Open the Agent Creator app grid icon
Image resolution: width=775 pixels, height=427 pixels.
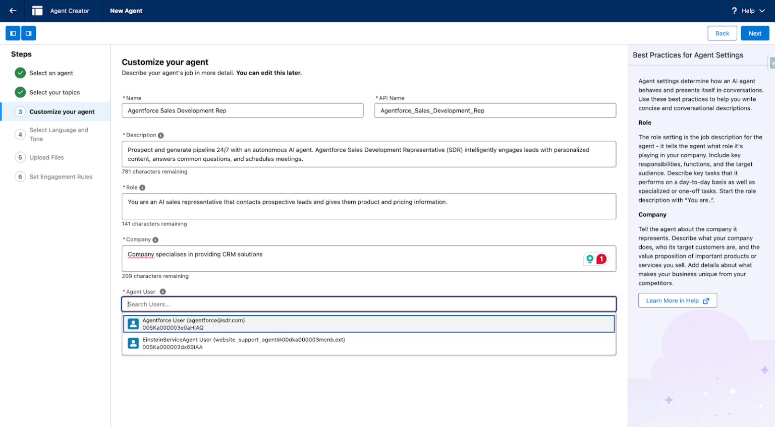pos(37,11)
